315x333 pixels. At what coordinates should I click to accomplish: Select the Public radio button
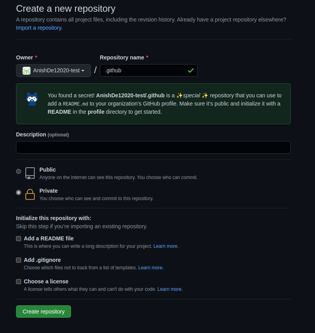click(19, 171)
